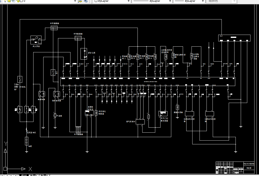Click the previous layout tab arrow
Viewport: 259px width, 176px height.
[7, 175]
